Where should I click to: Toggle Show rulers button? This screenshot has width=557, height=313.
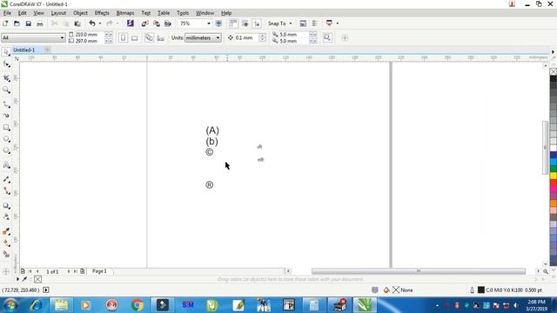(233, 23)
